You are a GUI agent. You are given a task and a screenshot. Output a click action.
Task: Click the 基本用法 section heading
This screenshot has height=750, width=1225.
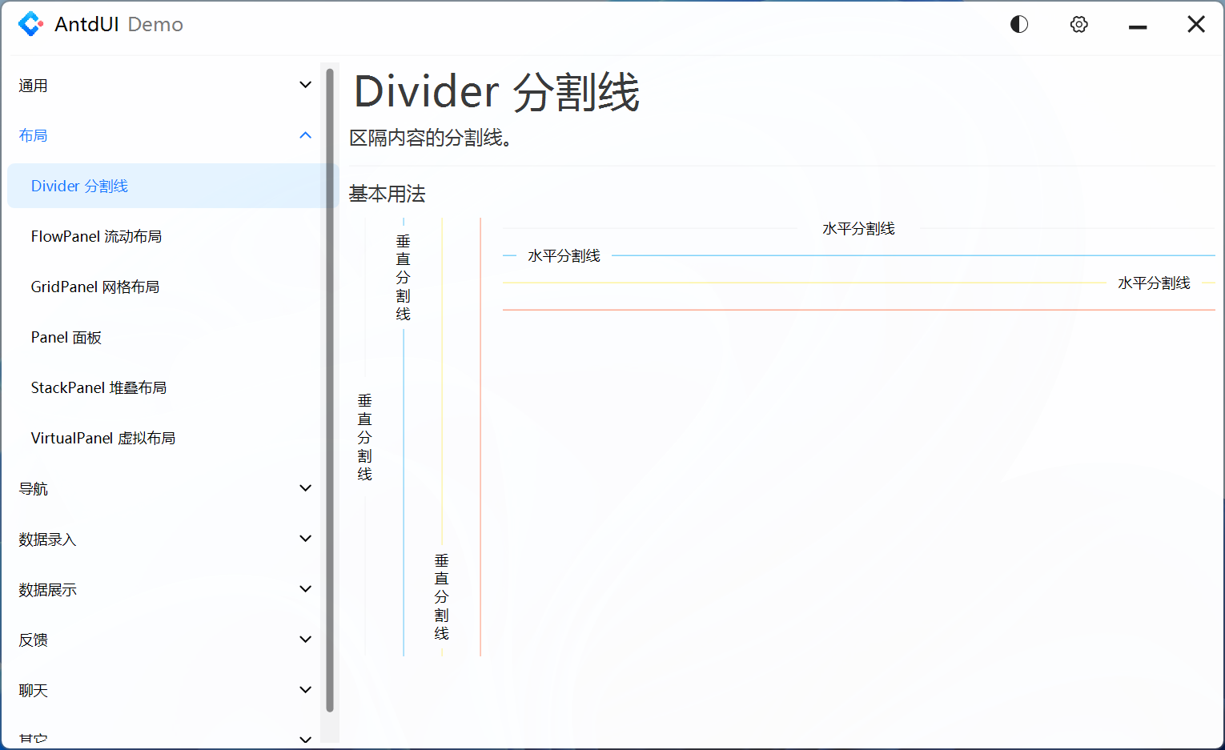386,194
